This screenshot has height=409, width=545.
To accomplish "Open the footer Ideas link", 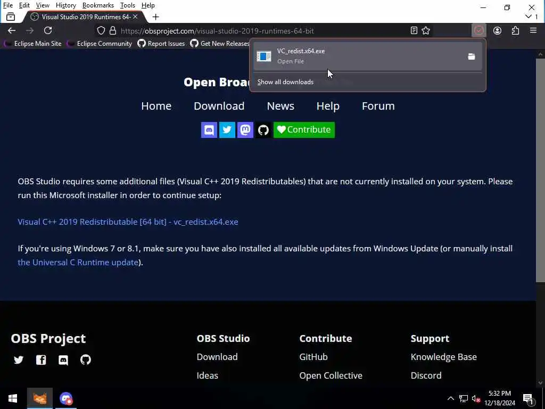I will click(x=207, y=375).
